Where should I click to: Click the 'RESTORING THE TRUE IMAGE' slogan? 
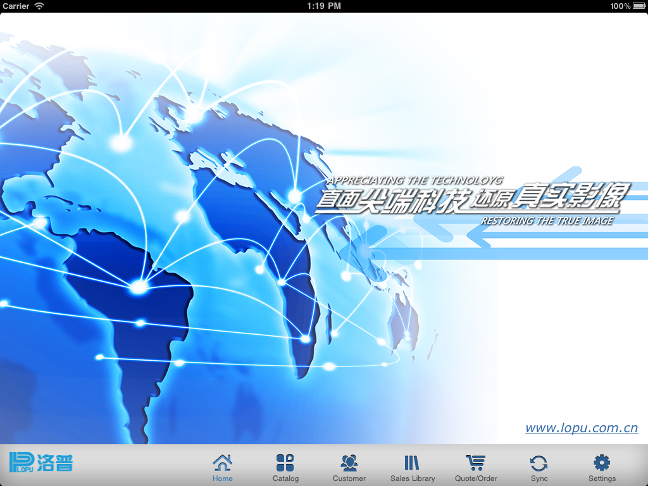547,221
